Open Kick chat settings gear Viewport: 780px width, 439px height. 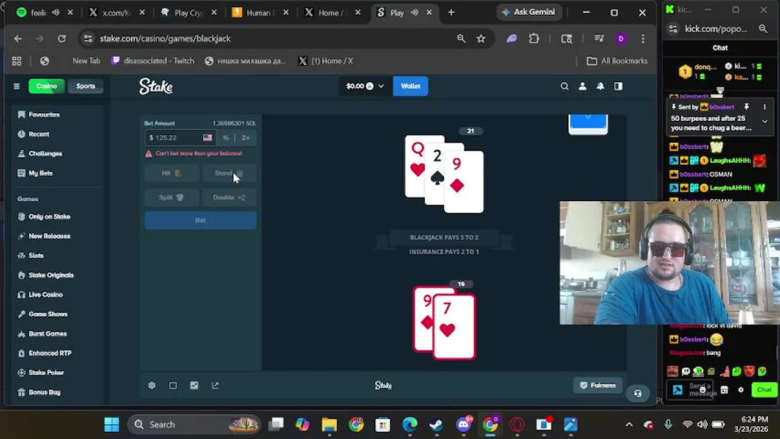point(741,390)
